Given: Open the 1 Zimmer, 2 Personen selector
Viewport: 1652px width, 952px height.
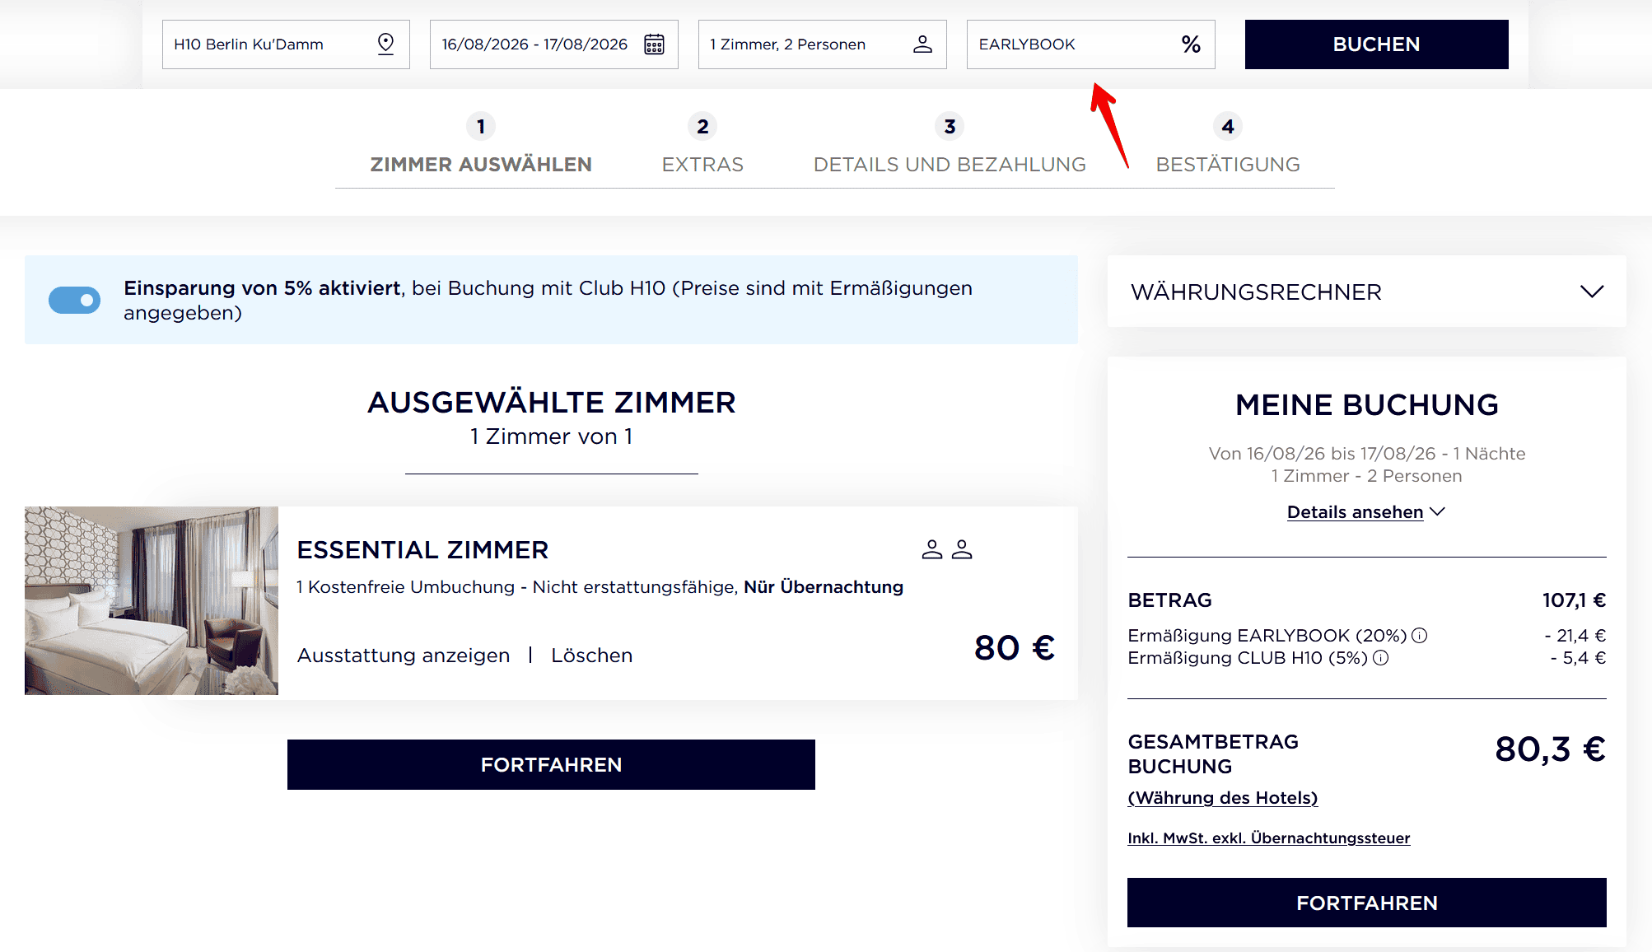Looking at the screenshot, I should coord(821,44).
